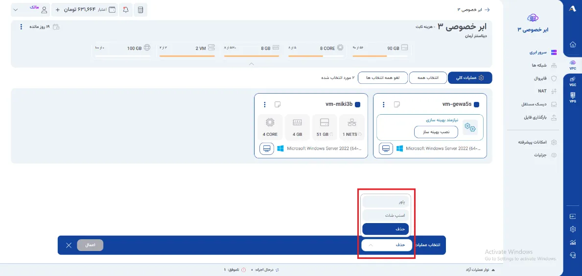The image size is (582, 276).
Task: Click the vm-miki3b card title
Action: [x=339, y=104]
